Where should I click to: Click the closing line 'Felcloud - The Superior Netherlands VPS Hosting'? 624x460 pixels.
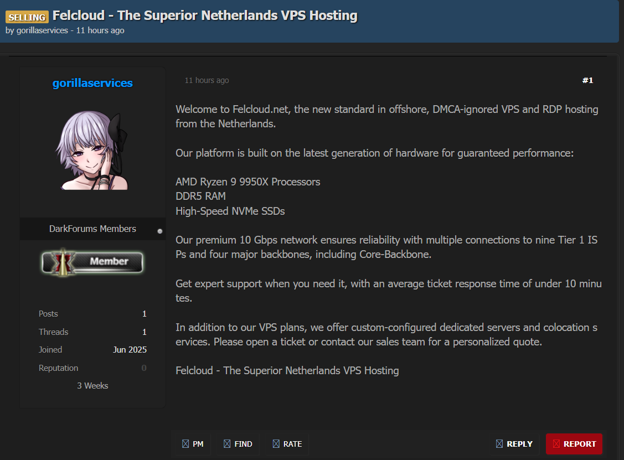tap(287, 370)
